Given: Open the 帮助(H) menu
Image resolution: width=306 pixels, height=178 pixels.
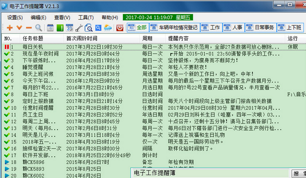Looking at the screenshot, I should click(110, 18).
